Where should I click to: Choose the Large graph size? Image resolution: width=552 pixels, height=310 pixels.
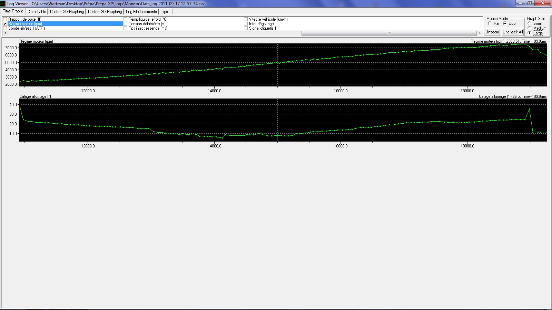click(530, 33)
